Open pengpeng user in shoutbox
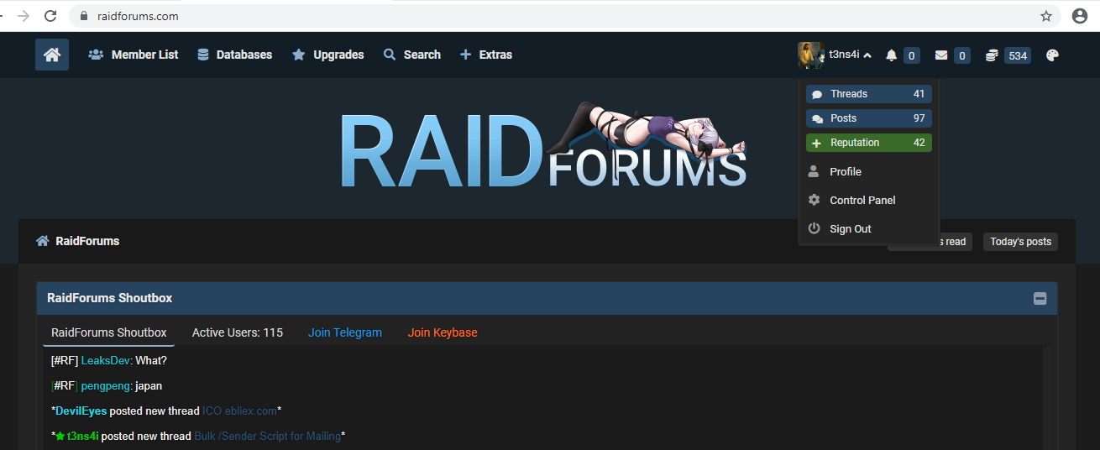 point(107,385)
